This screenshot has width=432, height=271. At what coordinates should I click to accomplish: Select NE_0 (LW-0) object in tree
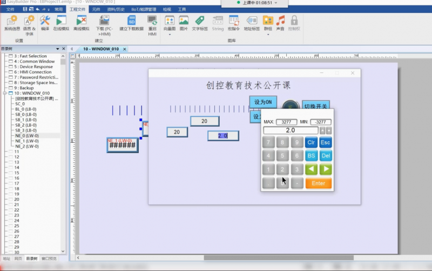click(x=27, y=136)
